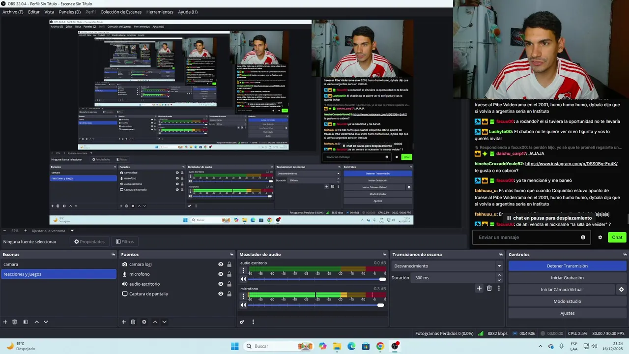
Task: Mute the audio escritorio channel speaker
Action: coord(243,279)
